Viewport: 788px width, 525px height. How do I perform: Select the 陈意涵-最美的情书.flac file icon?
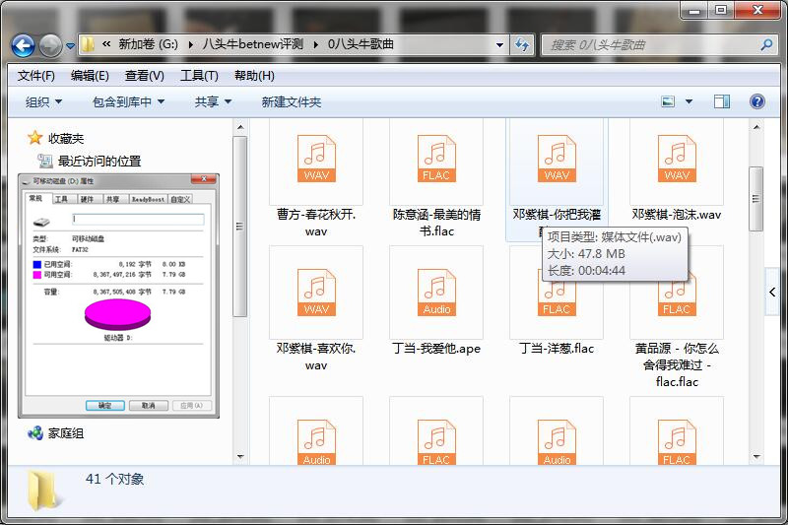(x=436, y=159)
